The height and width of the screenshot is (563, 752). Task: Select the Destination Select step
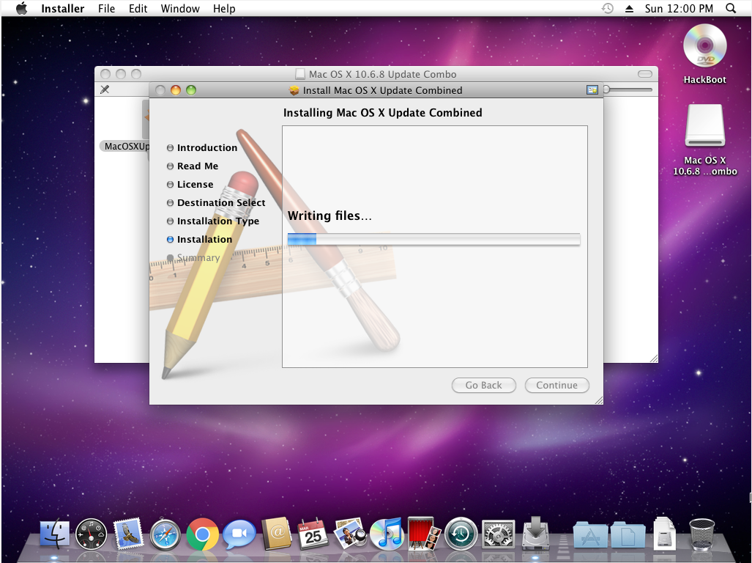pos(216,202)
